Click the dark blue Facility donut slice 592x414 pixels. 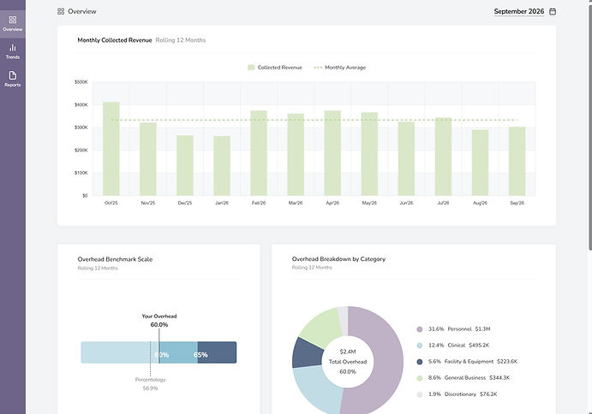307,353
